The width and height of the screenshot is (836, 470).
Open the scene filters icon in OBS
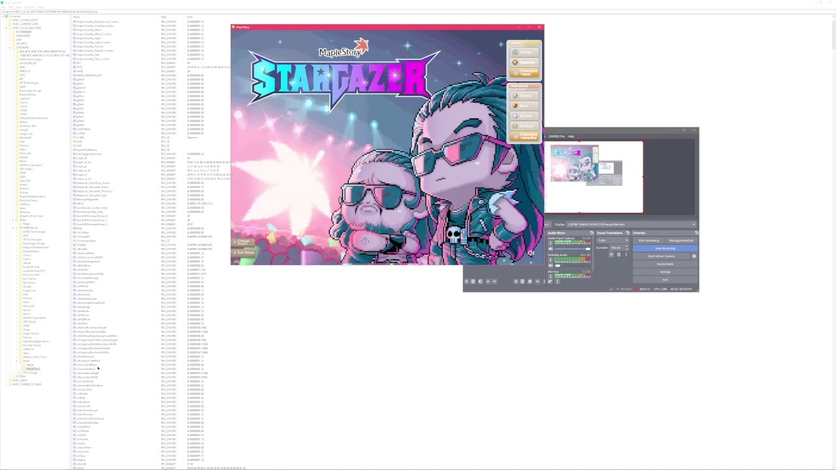pyautogui.click(x=480, y=281)
